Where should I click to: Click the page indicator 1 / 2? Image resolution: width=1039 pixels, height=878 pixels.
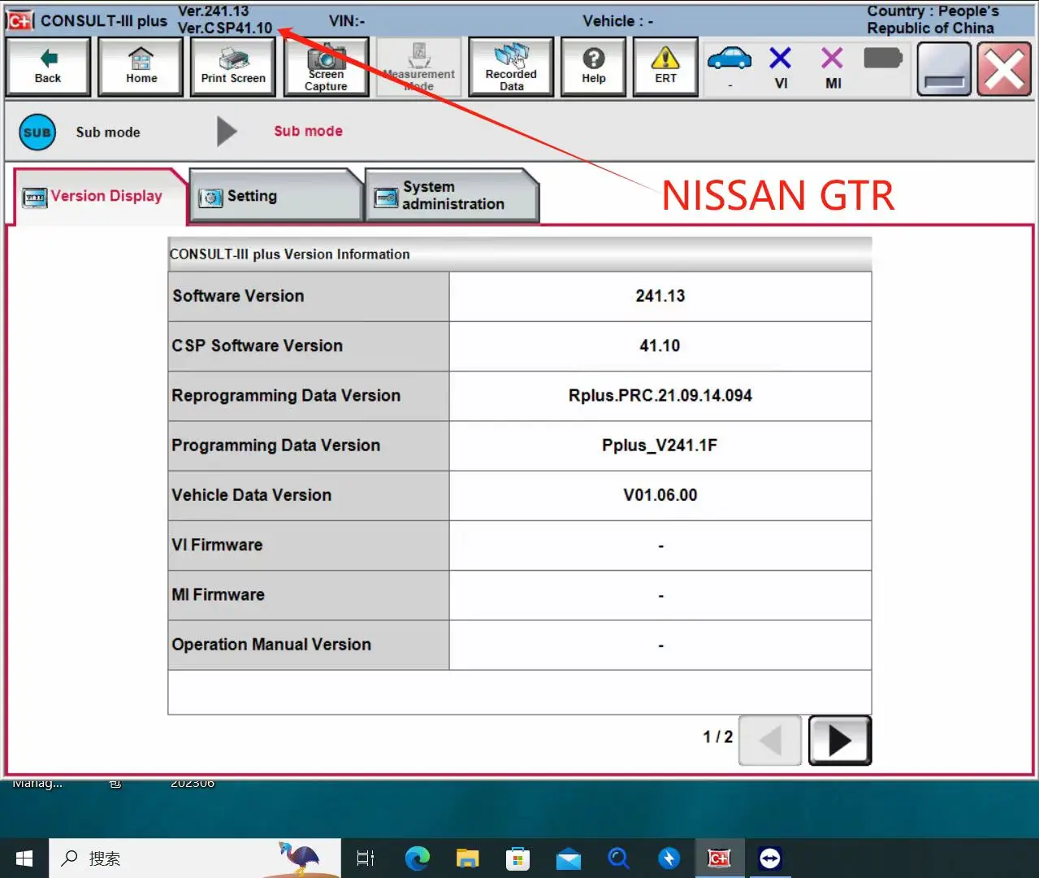tap(717, 737)
